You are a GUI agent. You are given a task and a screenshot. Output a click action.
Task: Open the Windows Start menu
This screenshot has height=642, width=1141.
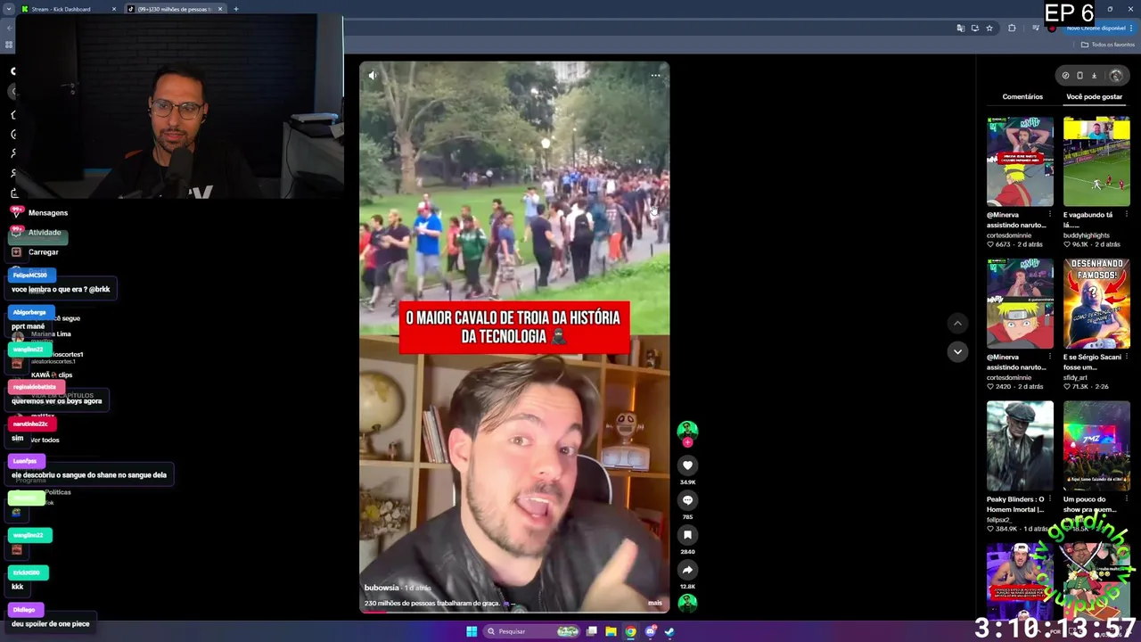[472, 631]
